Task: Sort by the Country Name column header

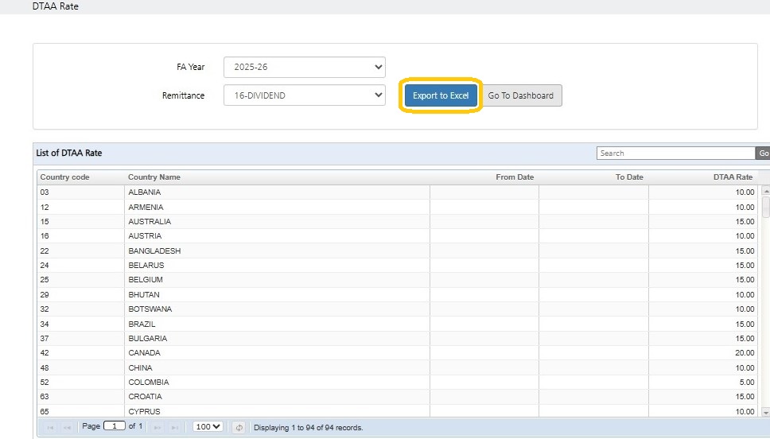Action: 154,177
